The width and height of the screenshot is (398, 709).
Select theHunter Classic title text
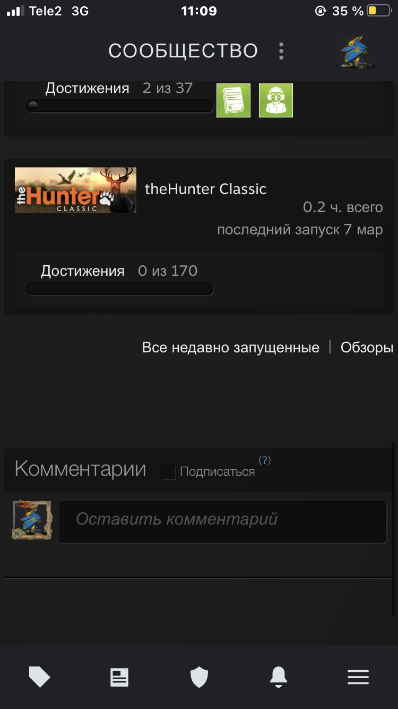206,189
